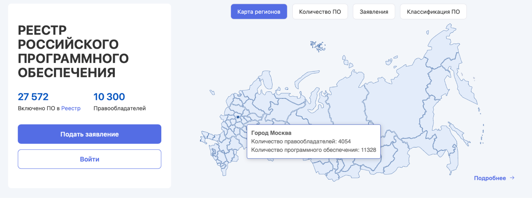This screenshot has width=532, height=198.
Task: Click the Подать заявление button
Action: tap(89, 134)
